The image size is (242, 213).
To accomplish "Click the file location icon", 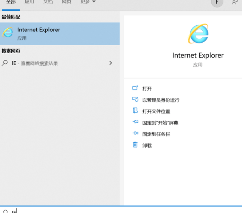I will [x=135, y=111].
